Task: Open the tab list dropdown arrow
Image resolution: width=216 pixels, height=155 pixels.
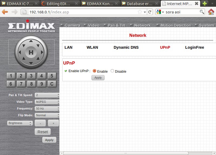Action: [212, 3]
